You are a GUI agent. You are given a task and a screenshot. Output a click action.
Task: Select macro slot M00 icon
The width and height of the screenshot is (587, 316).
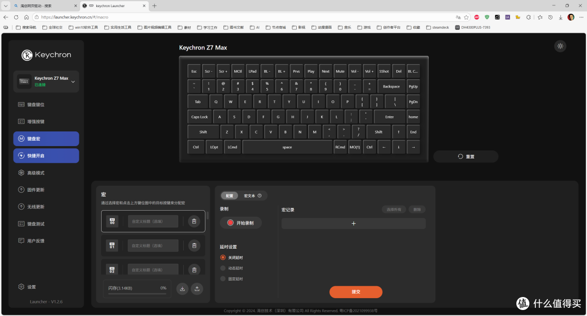[x=113, y=222]
